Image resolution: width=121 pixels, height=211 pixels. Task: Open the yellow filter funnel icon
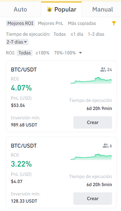pyautogui.click(x=114, y=23)
